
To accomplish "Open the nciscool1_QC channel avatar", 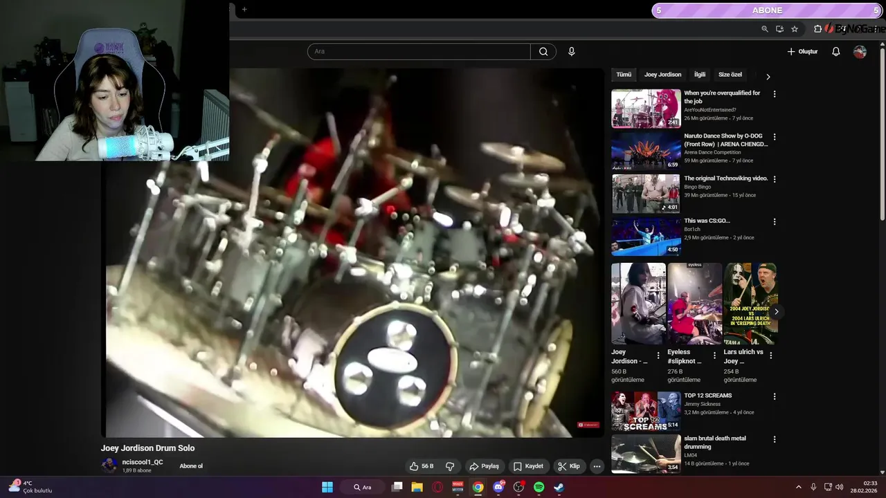I will click(x=109, y=465).
